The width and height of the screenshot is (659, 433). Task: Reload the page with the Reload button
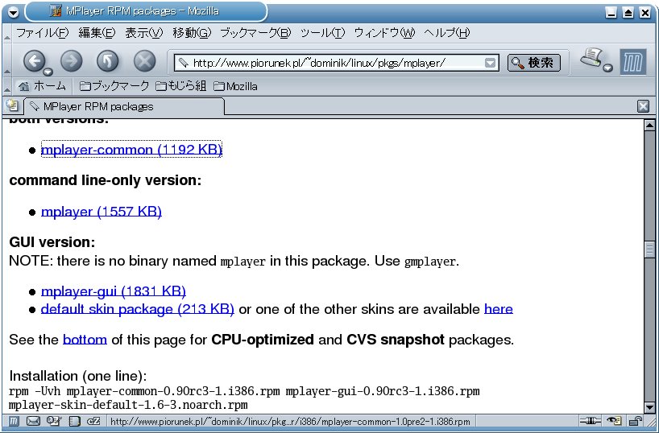[108, 61]
